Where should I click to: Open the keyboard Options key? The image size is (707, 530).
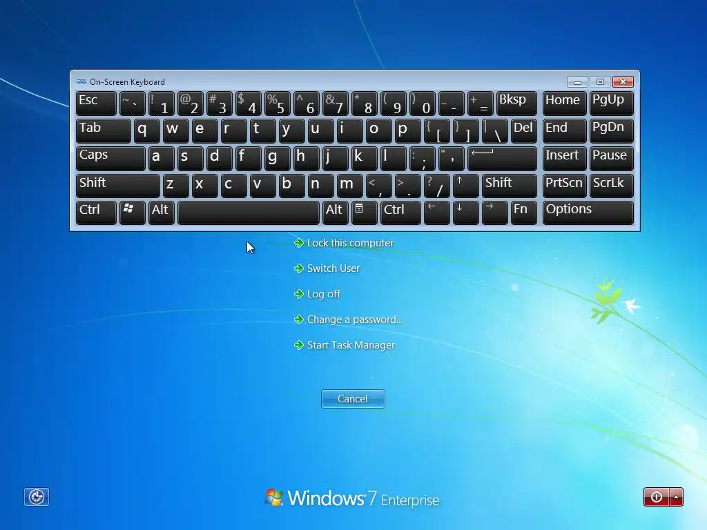coord(588,213)
